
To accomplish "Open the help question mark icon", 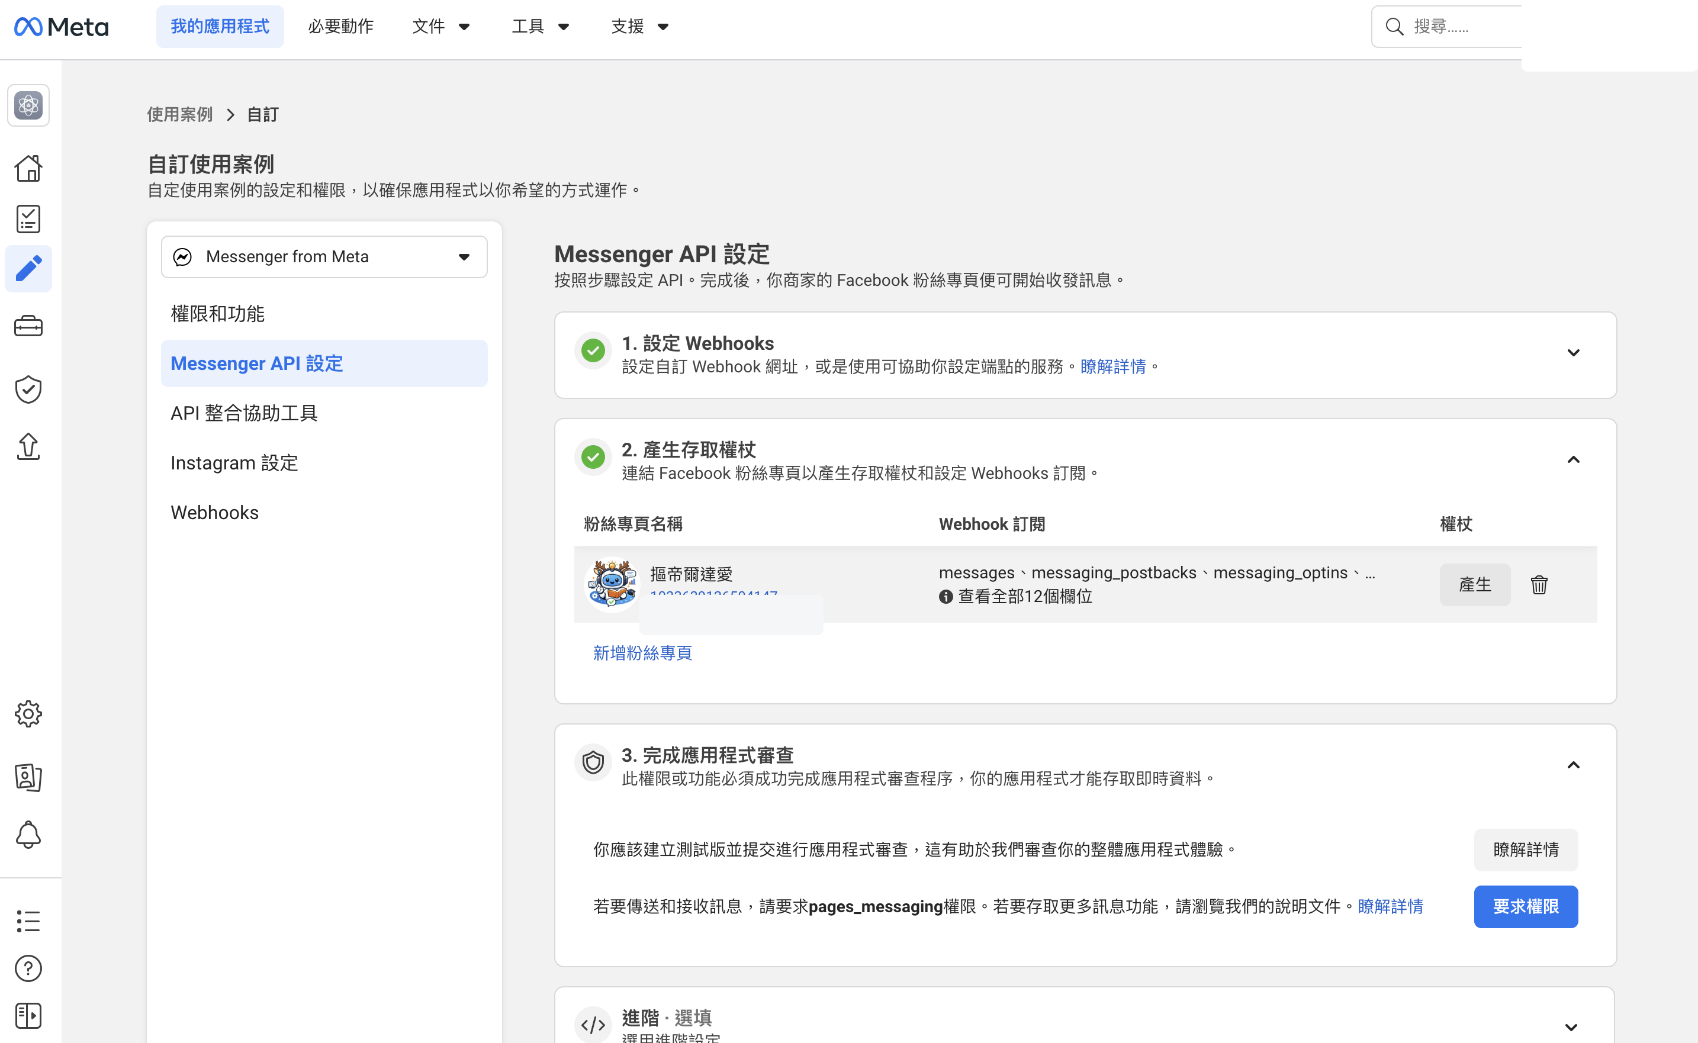I will pyautogui.click(x=28, y=968).
